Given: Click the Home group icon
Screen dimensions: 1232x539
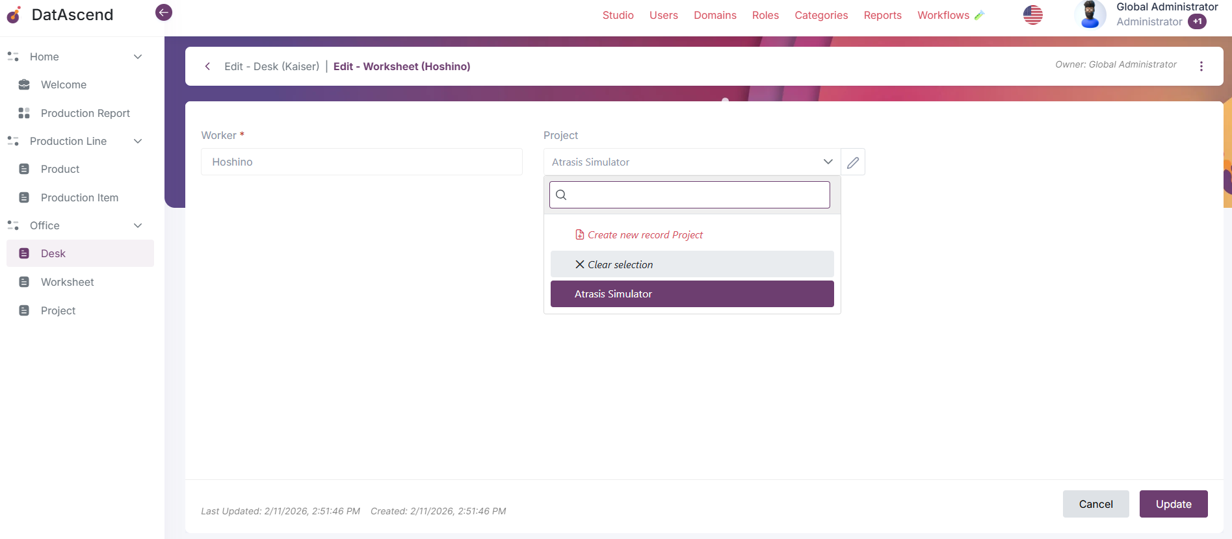Looking at the screenshot, I should (13, 56).
